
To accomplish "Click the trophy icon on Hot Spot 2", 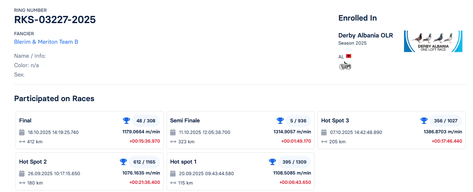I will point(123,162).
